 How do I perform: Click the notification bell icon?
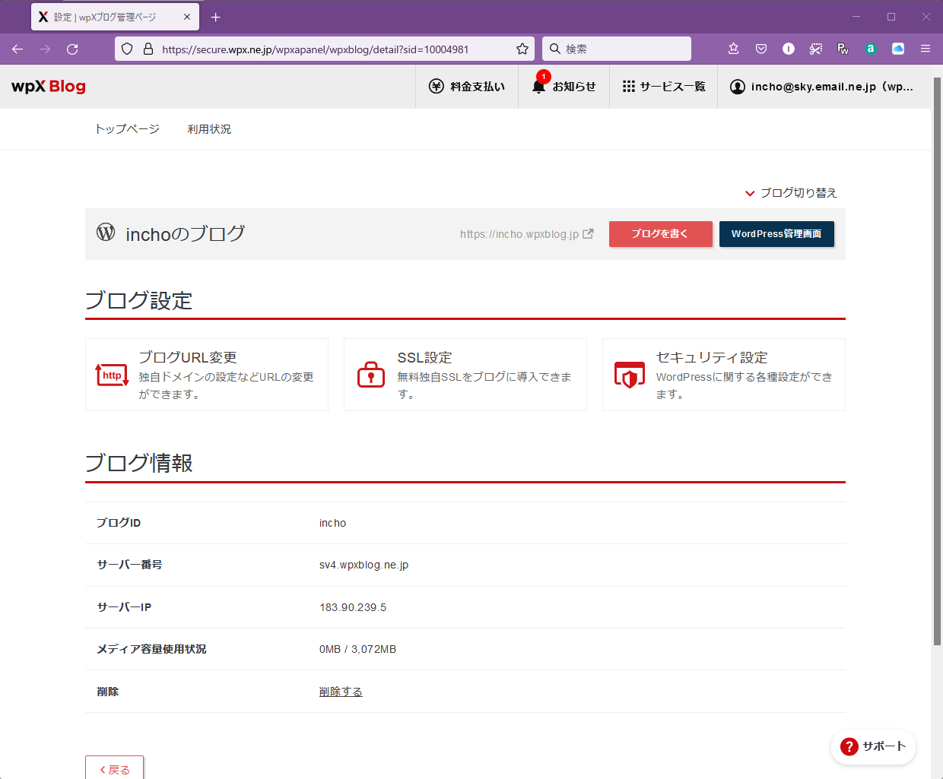pos(539,86)
